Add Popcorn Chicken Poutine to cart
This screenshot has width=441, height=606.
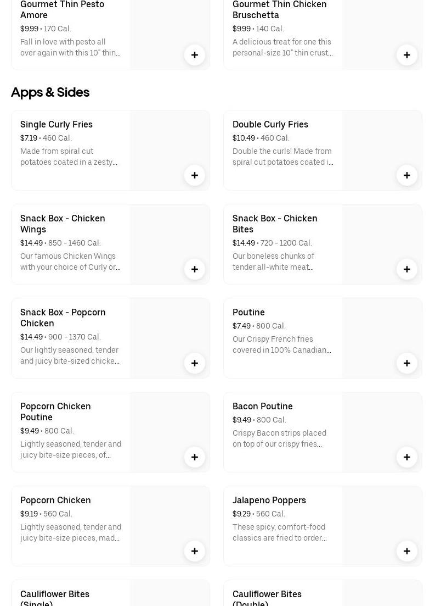pos(195,457)
